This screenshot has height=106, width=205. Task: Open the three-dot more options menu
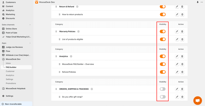(x=202, y=2)
